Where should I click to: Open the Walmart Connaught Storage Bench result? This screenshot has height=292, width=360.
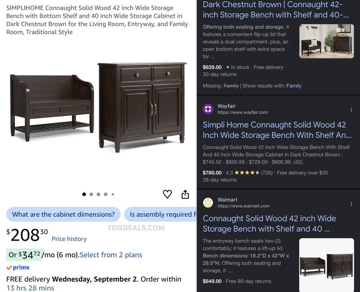pos(269,224)
